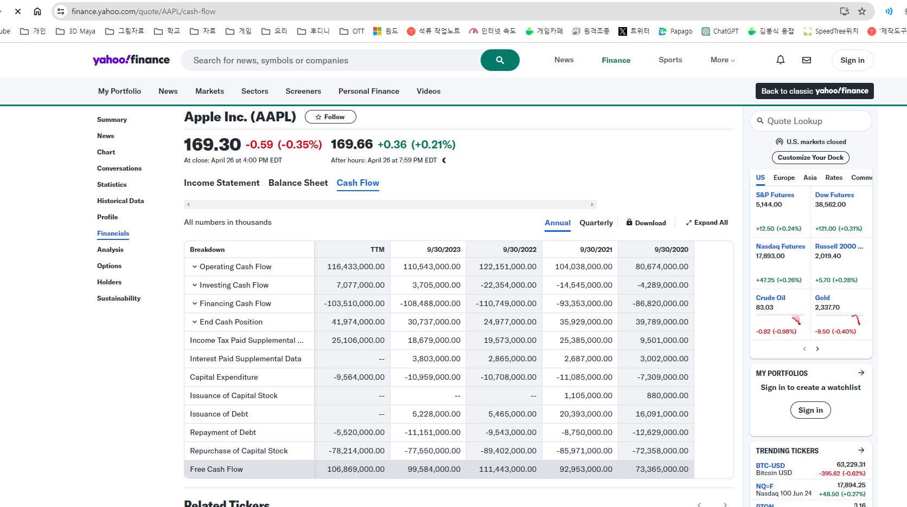Click the horizontal scrollbar right arrow
The width and height of the screenshot is (907, 507).
coord(592,204)
